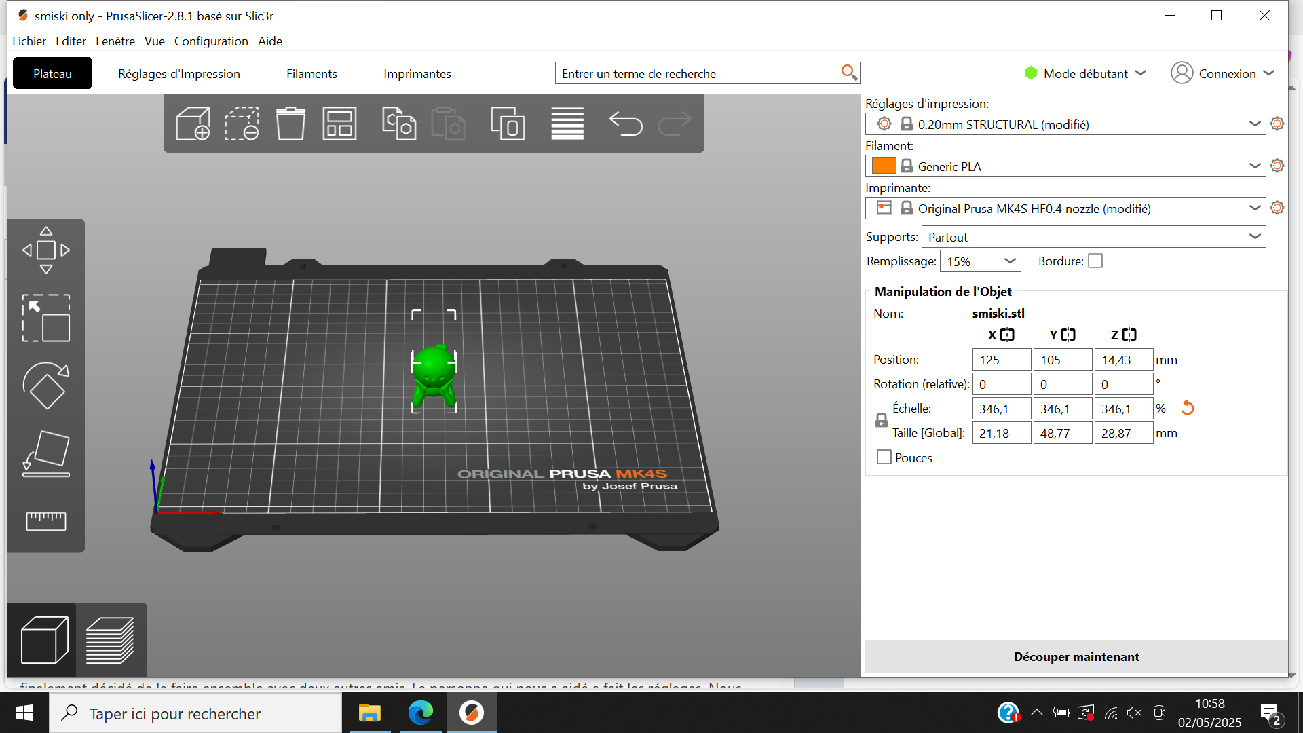
Task: Switch to the Filaments tab
Action: tap(311, 73)
